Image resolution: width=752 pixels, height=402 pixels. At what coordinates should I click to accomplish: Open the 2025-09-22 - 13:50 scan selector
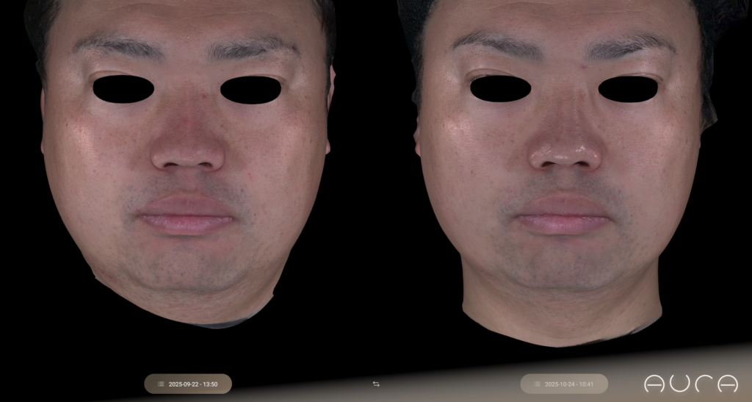188,384
